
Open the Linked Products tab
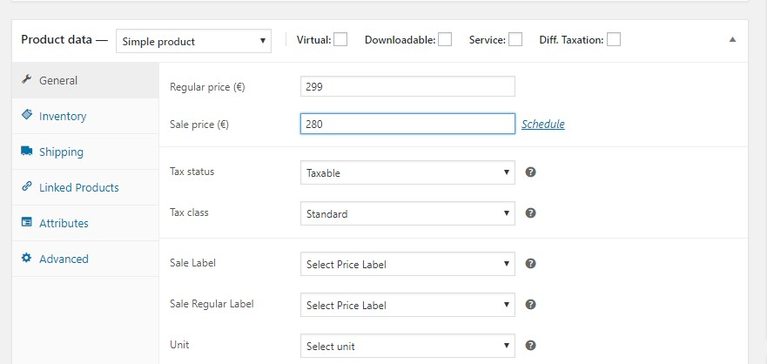pos(78,187)
